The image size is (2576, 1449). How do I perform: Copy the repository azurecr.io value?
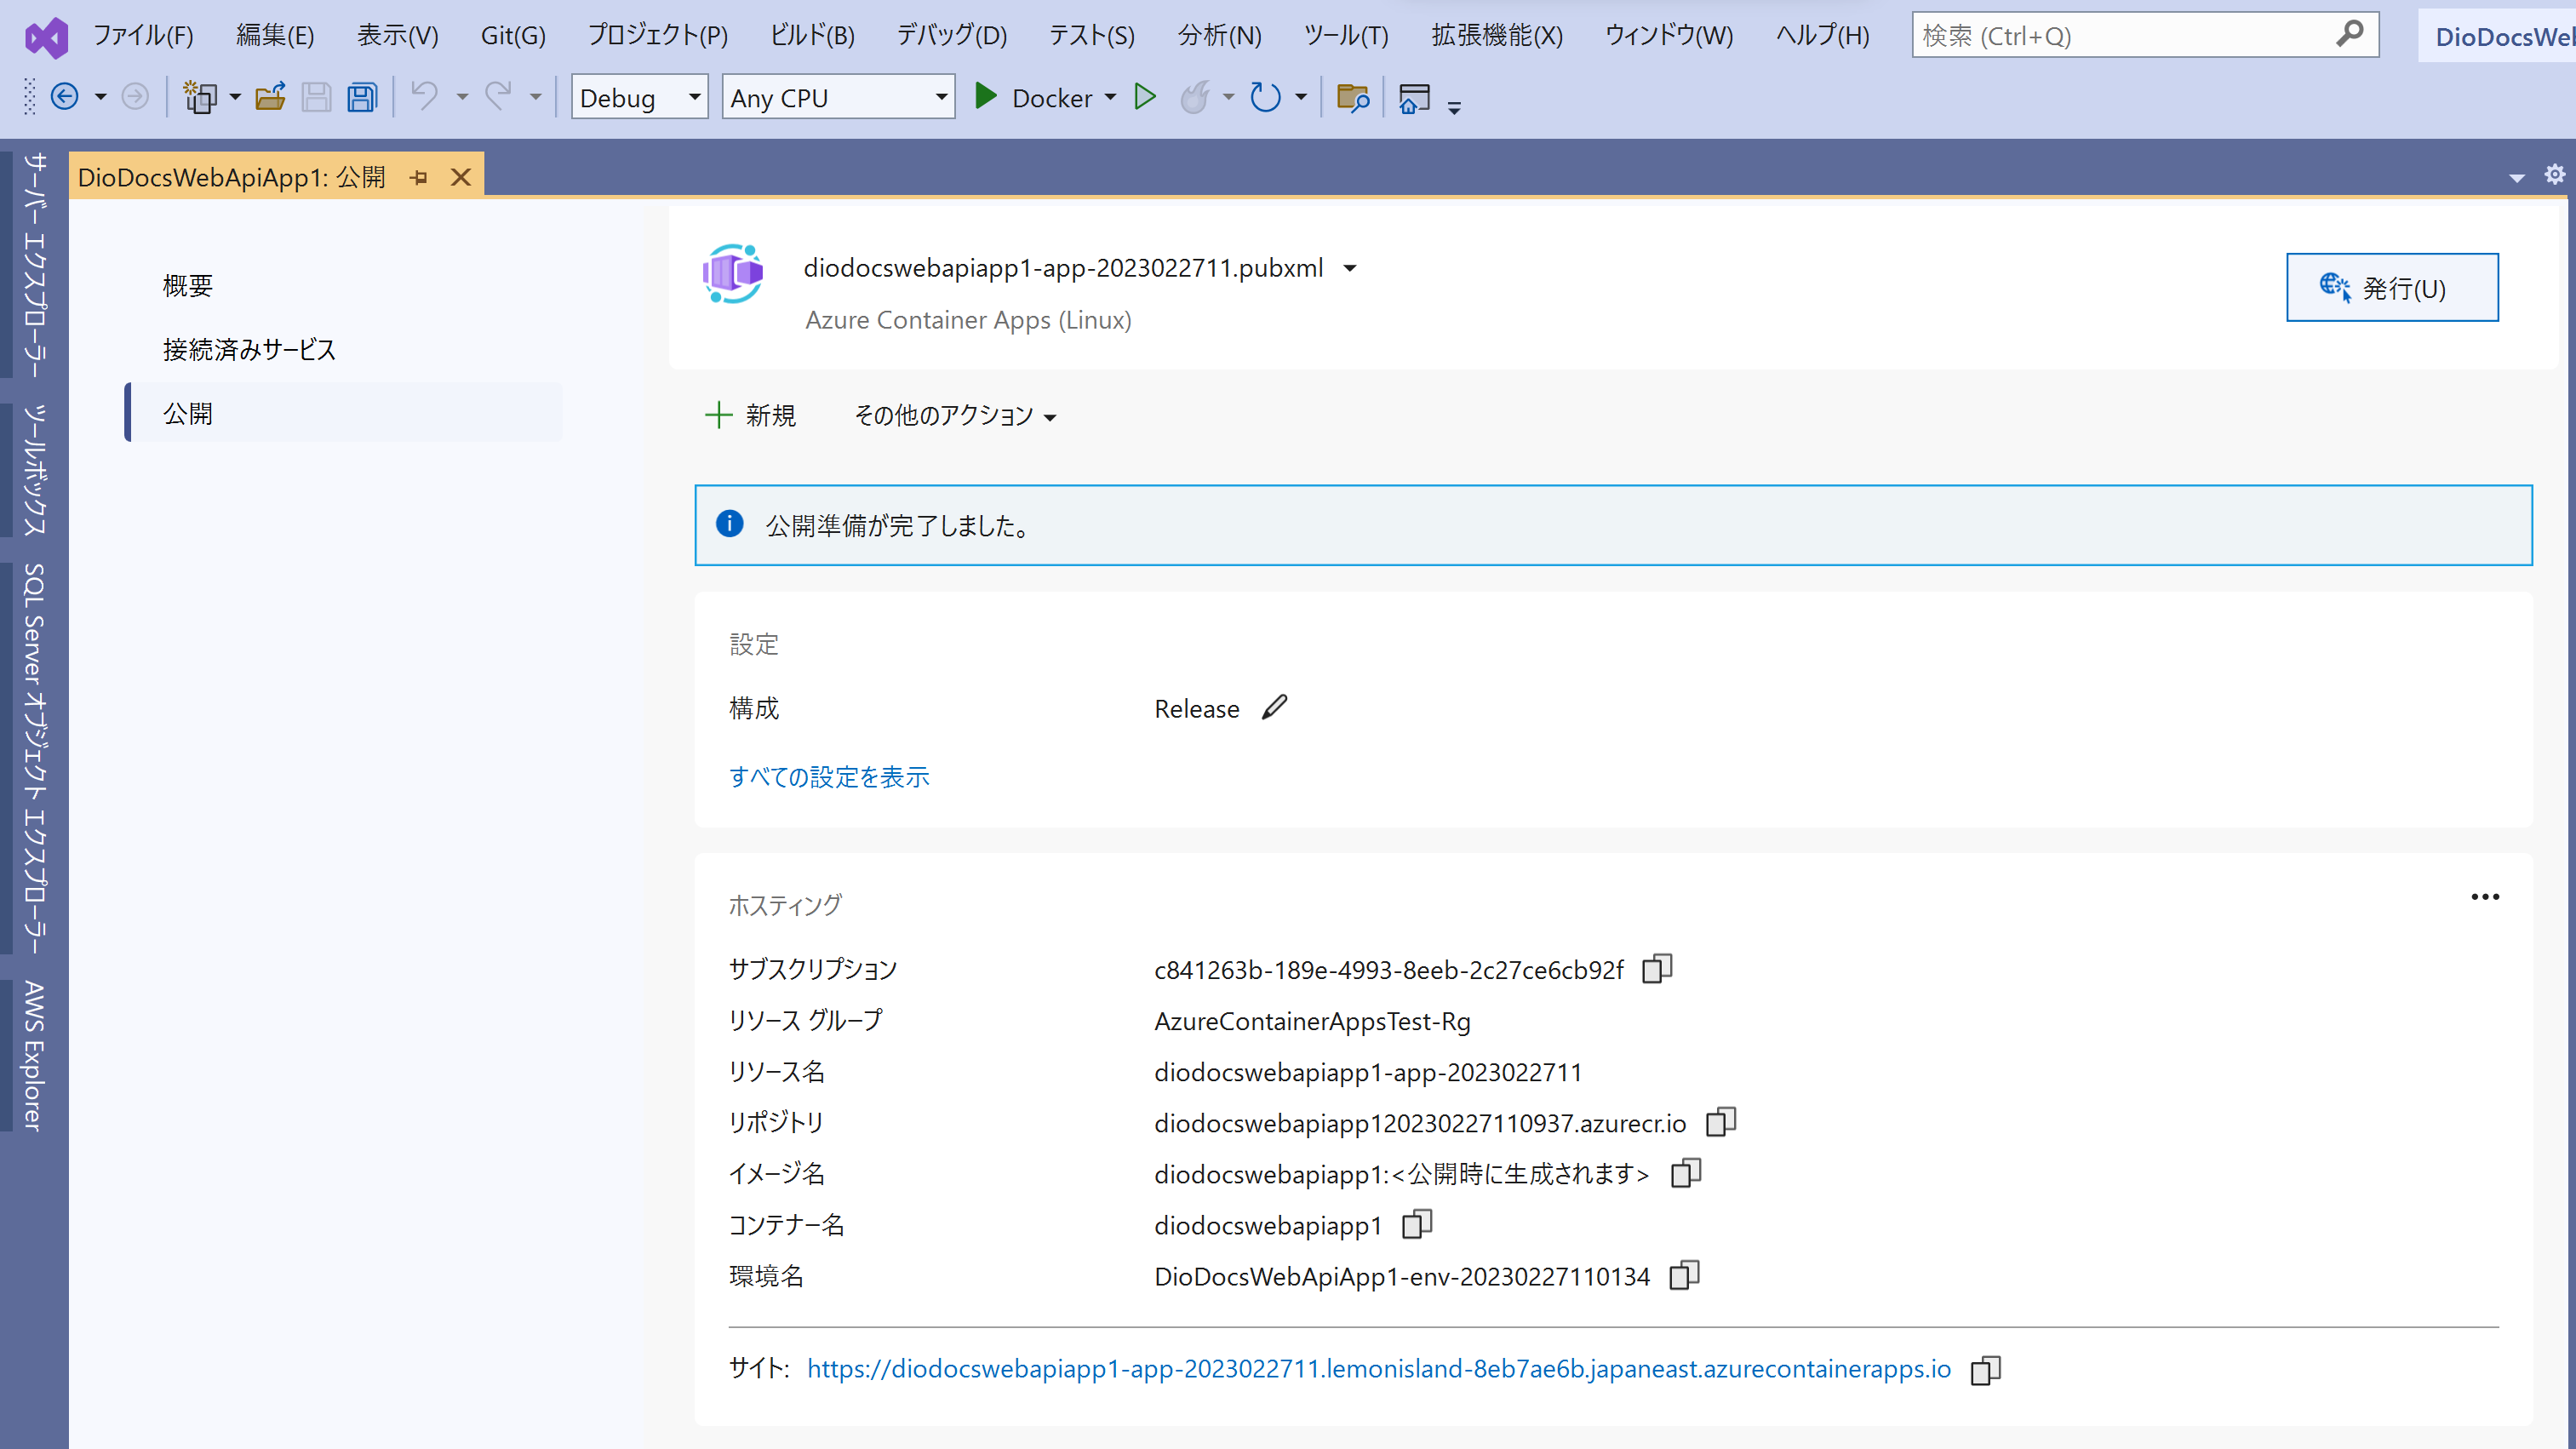(1721, 1121)
